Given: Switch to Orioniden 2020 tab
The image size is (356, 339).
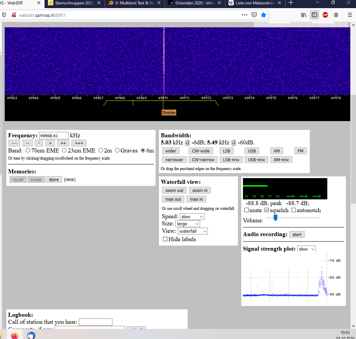Looking at the screenshot, I should coord(195,3).
